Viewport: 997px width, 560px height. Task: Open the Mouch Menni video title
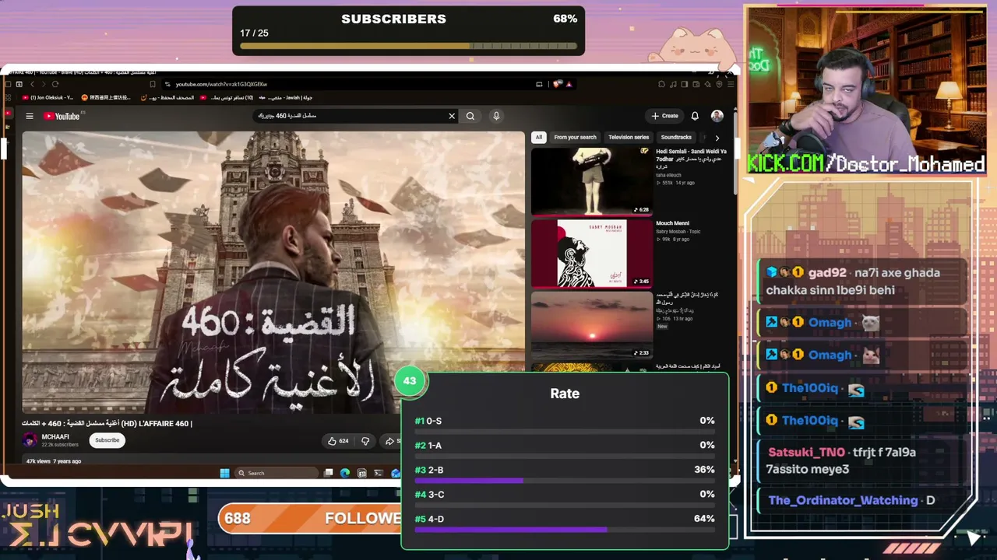672,223
